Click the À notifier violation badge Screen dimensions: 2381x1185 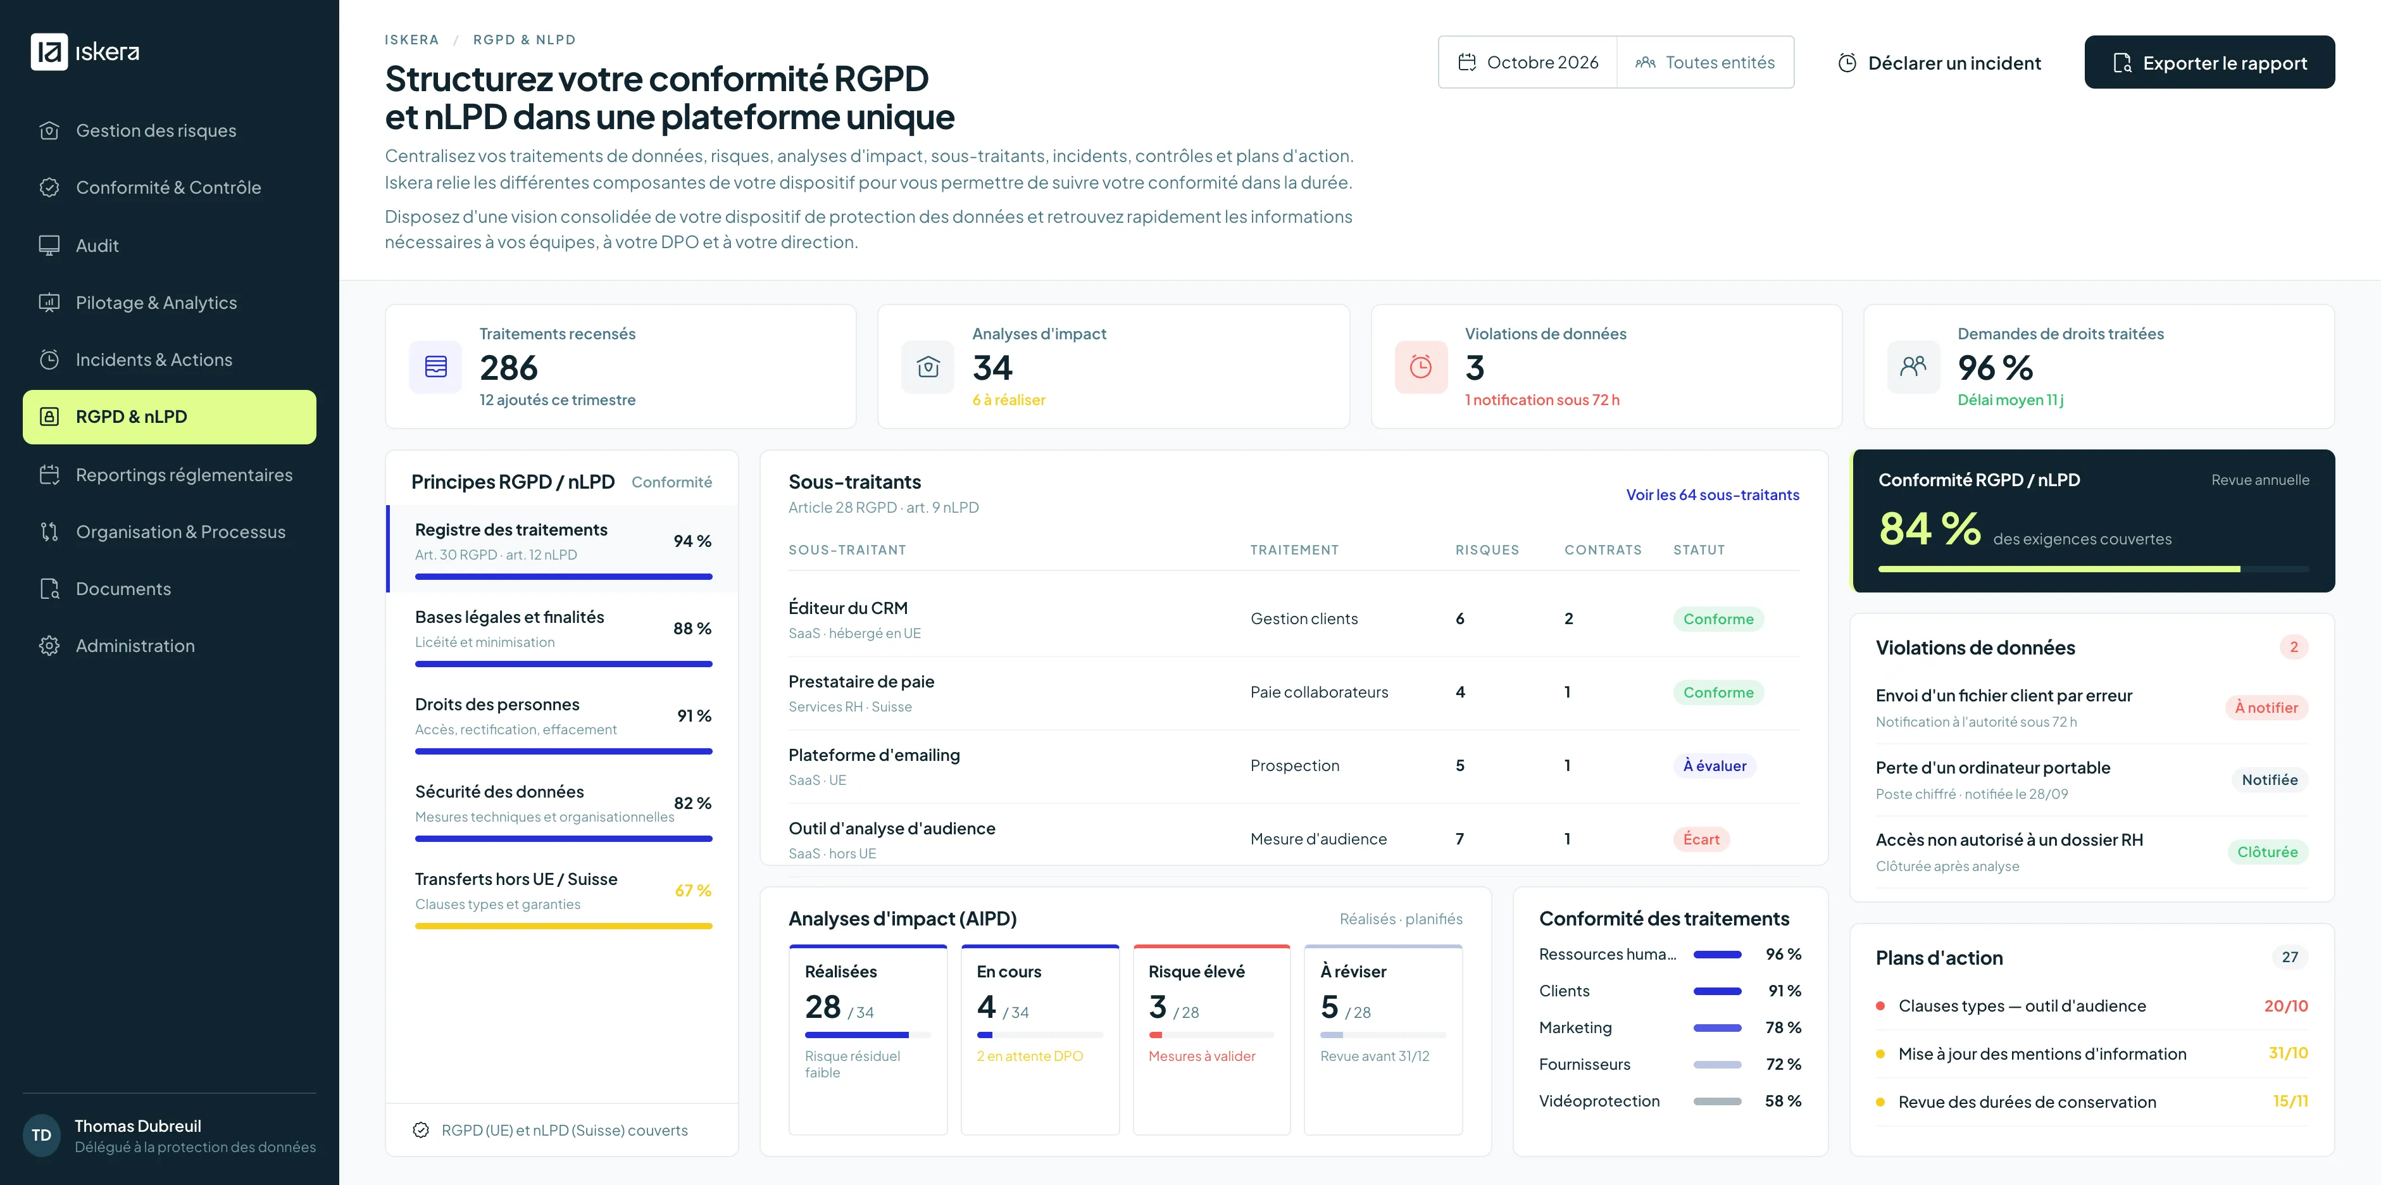2266,708
